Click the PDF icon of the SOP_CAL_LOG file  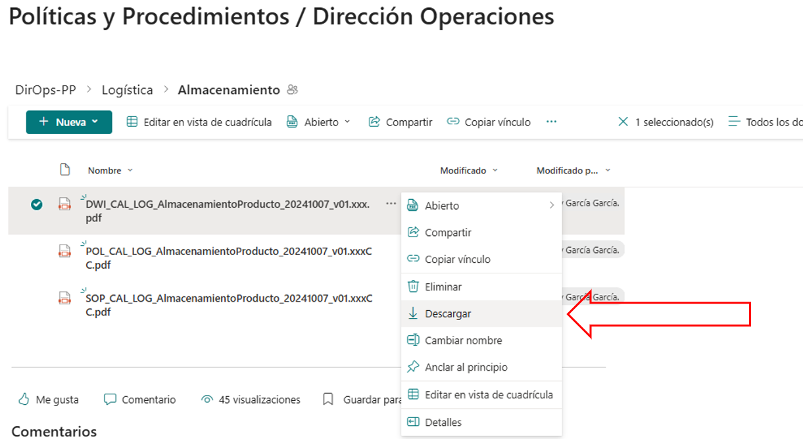[x=64, y=297]
